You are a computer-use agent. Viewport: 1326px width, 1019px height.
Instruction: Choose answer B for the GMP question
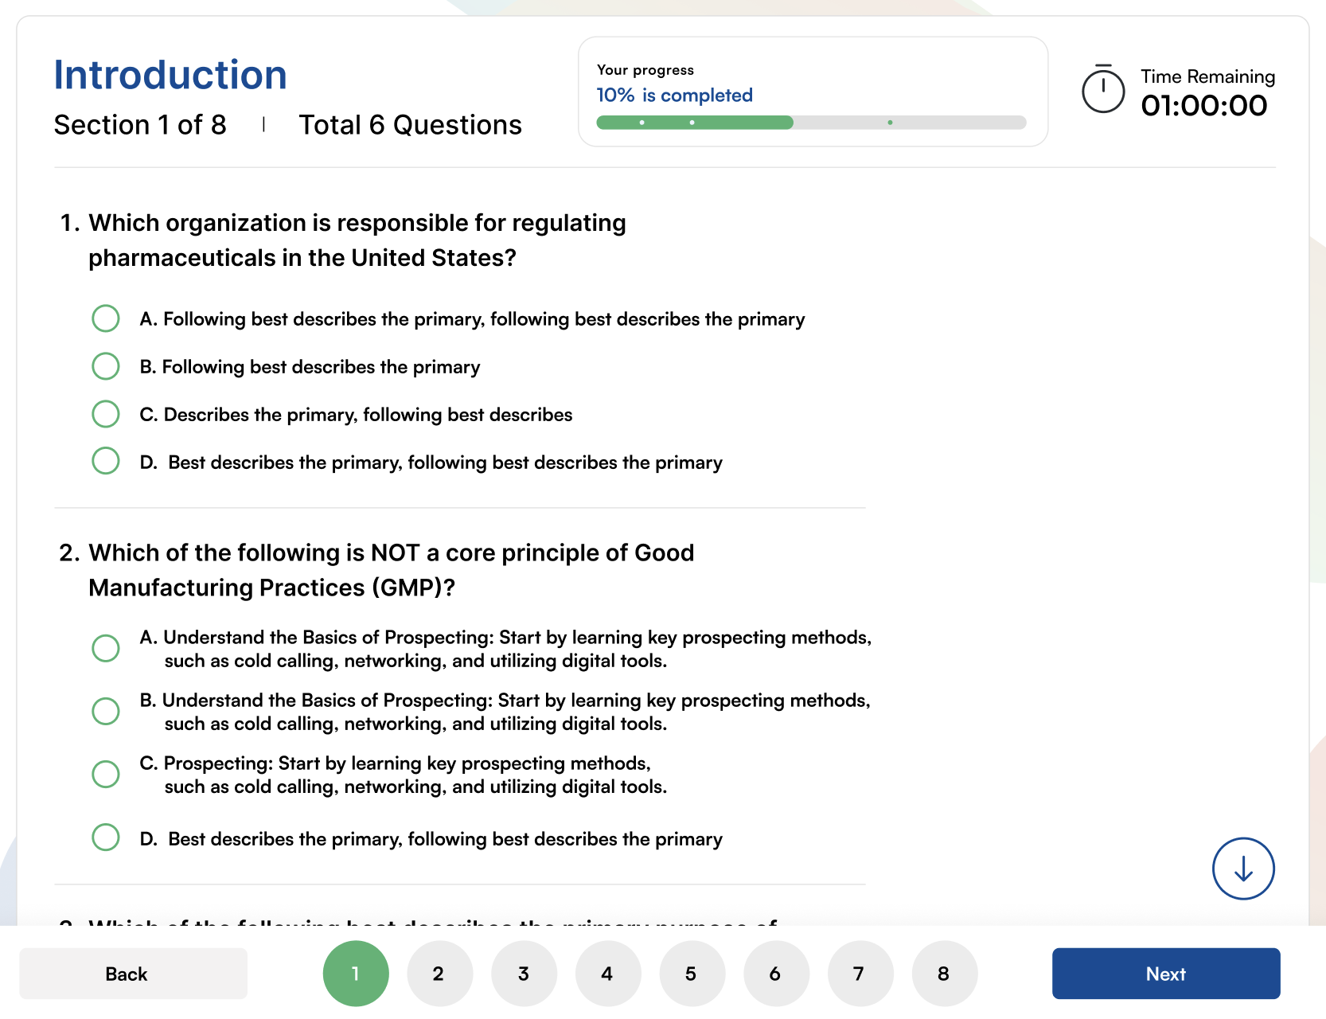[105, 711]
